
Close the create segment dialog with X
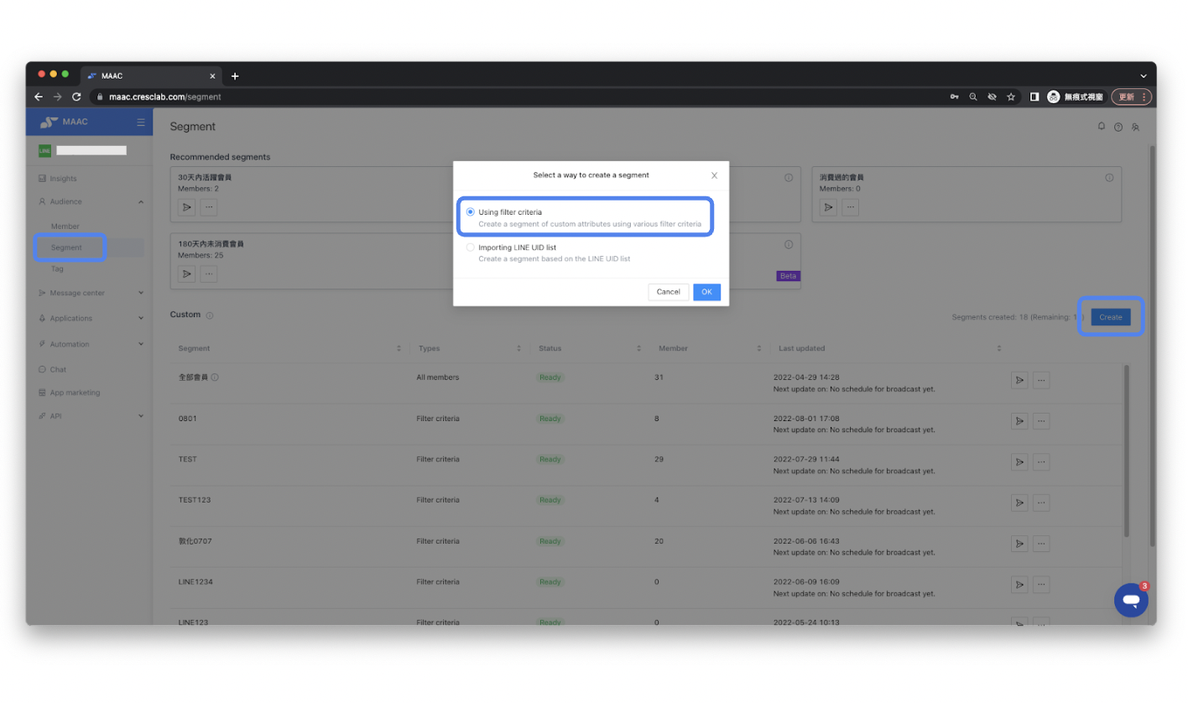click(714, 175)
